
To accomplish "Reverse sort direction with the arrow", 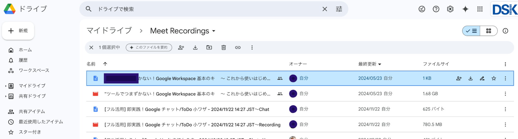I will pyautogui.click(x=105, y=64).
